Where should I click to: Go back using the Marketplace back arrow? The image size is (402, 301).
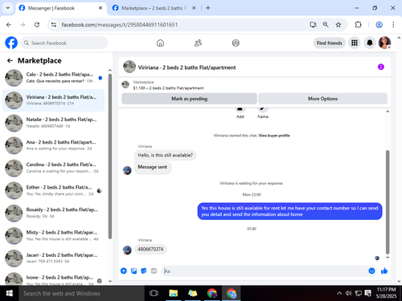pos(10,61)
